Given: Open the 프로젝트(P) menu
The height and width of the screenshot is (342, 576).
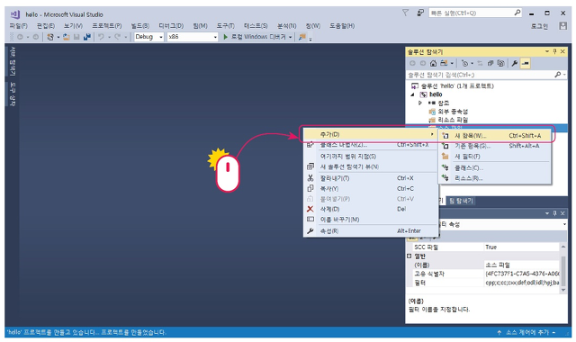Looking at the screenshot, I should tap(106, 26).
